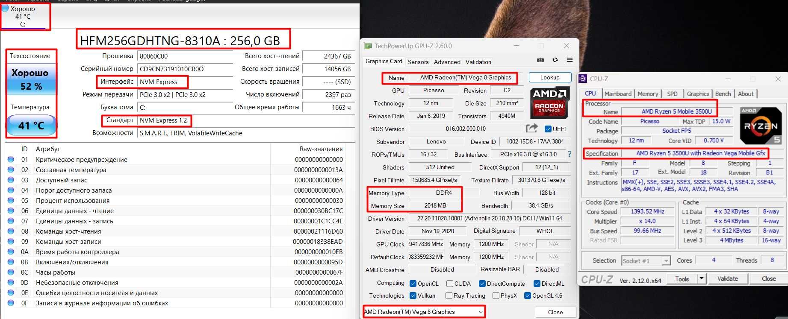The image size is (788, 319).
Task: Click status dot for attribute 0C row
Action: click(x=11, y=272)
